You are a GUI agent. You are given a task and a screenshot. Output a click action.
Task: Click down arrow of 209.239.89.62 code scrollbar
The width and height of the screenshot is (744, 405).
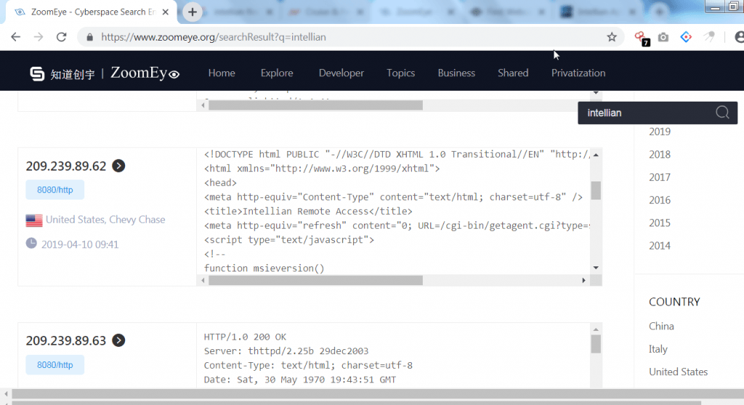[596, 268]
